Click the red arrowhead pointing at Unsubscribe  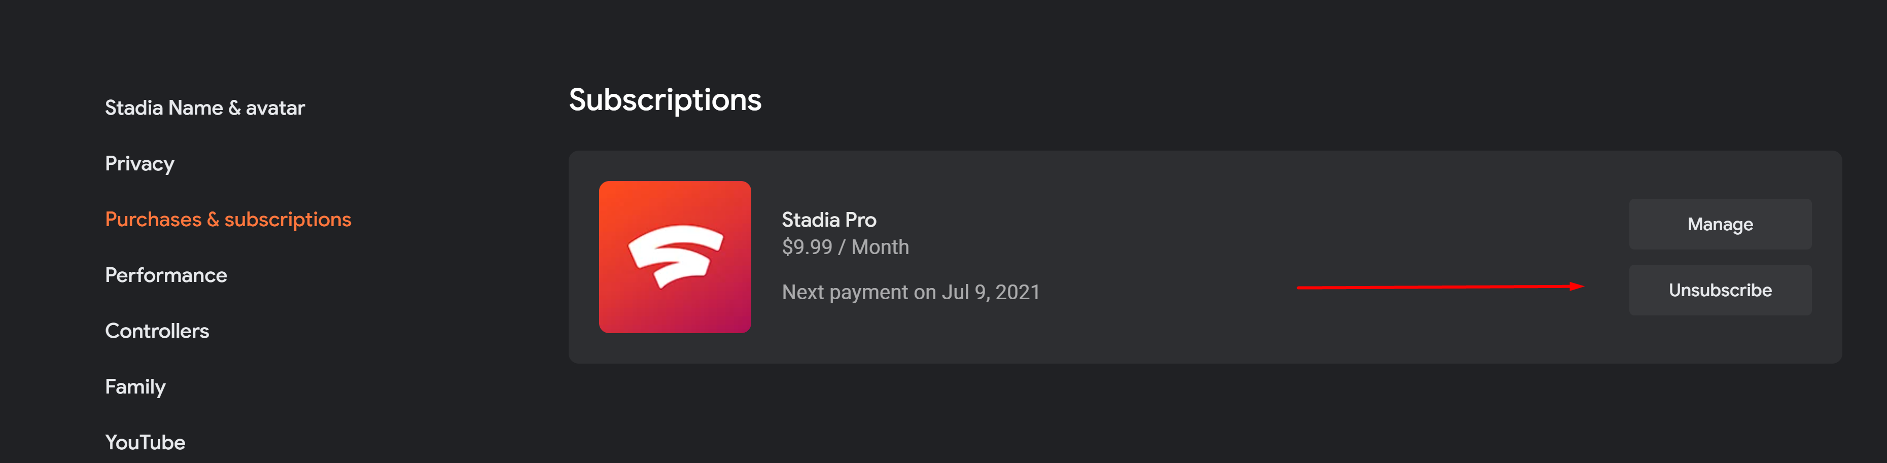1577,287
